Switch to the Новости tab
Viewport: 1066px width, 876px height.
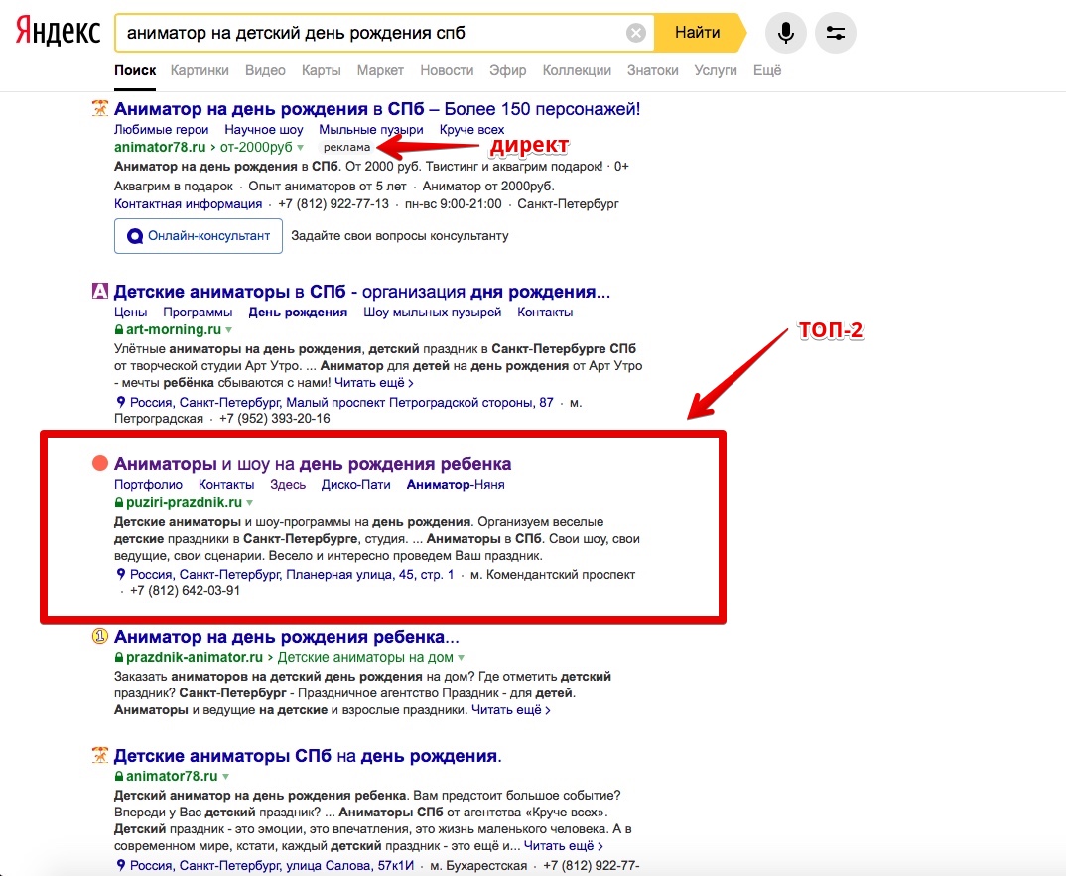(447, 70)
